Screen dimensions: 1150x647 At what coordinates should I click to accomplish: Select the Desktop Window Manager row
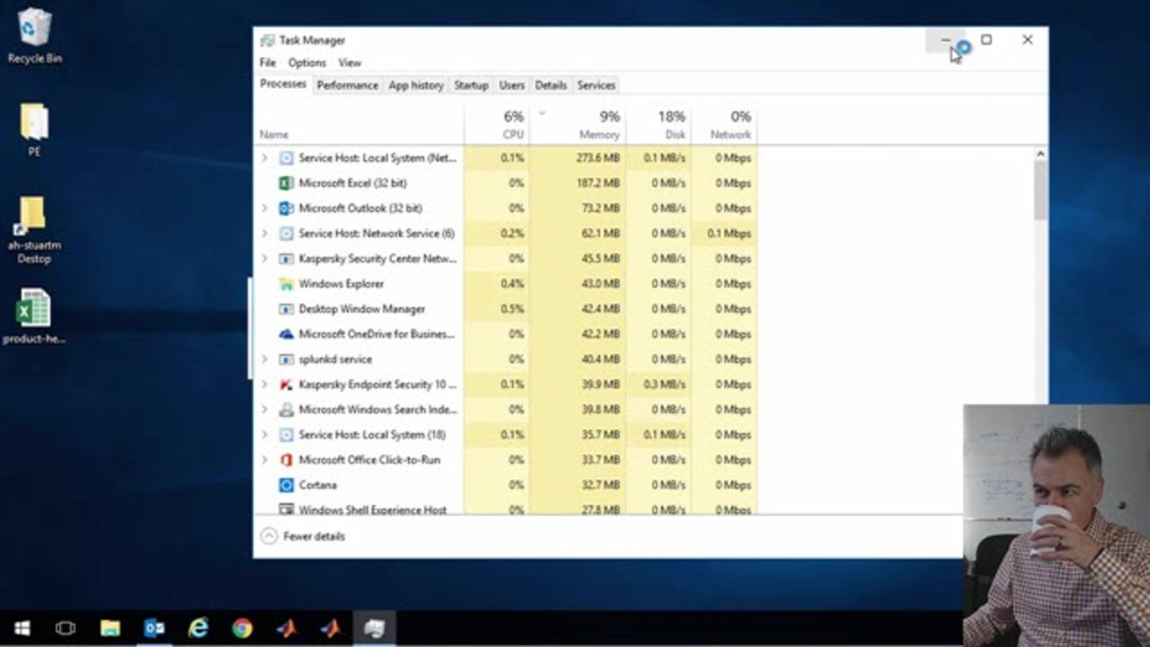tap(361, 309)
